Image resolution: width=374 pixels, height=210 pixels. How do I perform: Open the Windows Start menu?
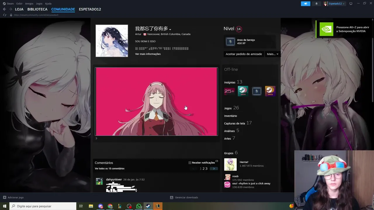[5, 206]
